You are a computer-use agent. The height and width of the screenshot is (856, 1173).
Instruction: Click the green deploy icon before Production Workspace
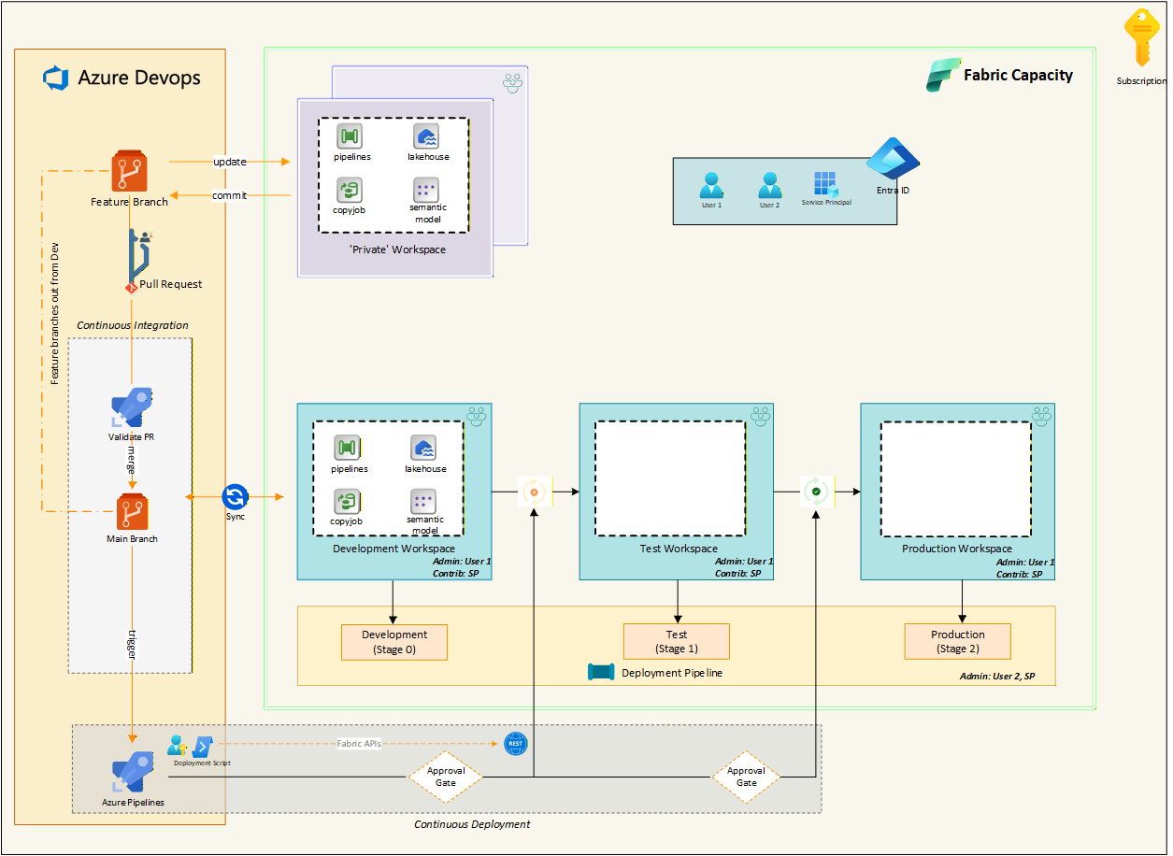(816, 491)
